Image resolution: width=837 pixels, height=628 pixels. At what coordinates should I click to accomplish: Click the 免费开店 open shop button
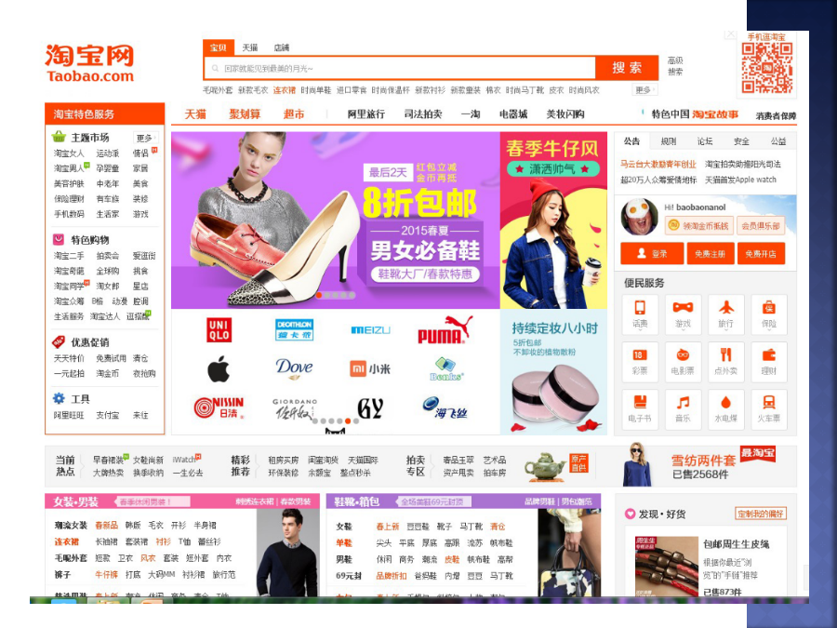pos(761,254)
